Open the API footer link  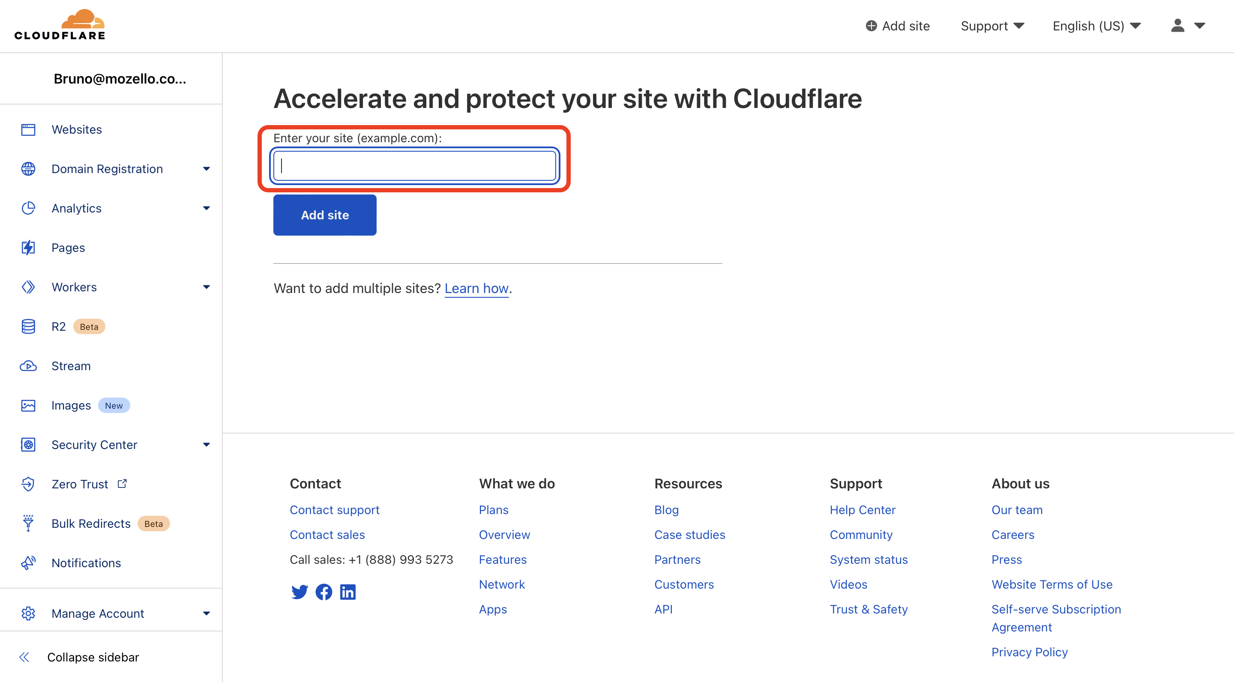[663, 610]
